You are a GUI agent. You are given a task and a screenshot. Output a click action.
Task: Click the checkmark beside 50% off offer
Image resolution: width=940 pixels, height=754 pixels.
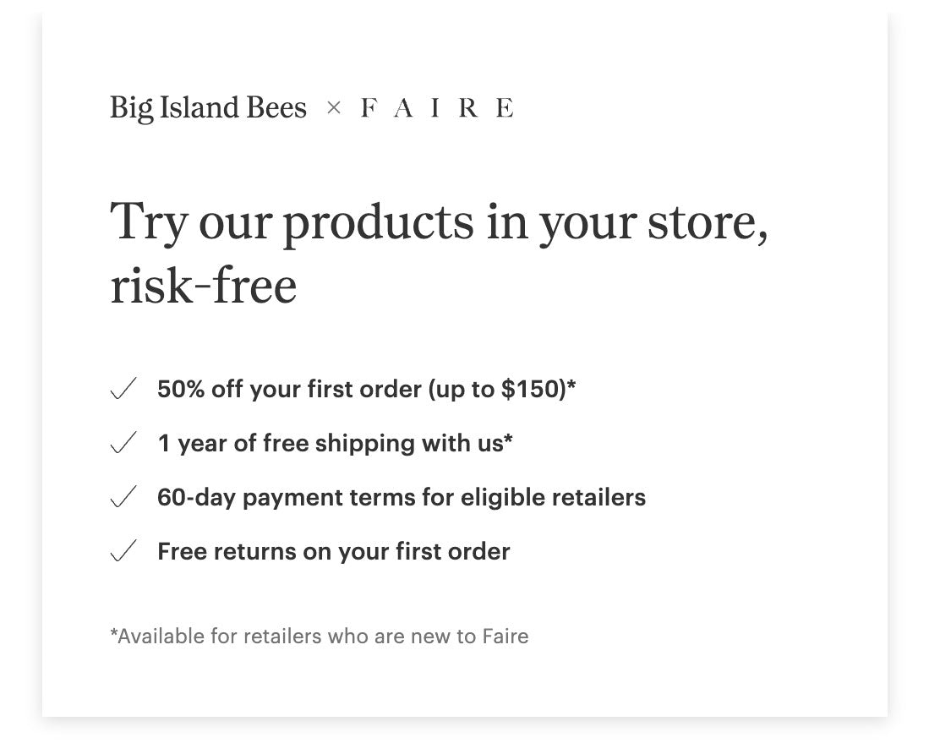(x=123, y=388)
